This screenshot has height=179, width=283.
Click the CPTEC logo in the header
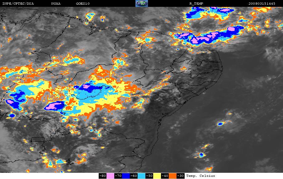click(x=142, y=3)
